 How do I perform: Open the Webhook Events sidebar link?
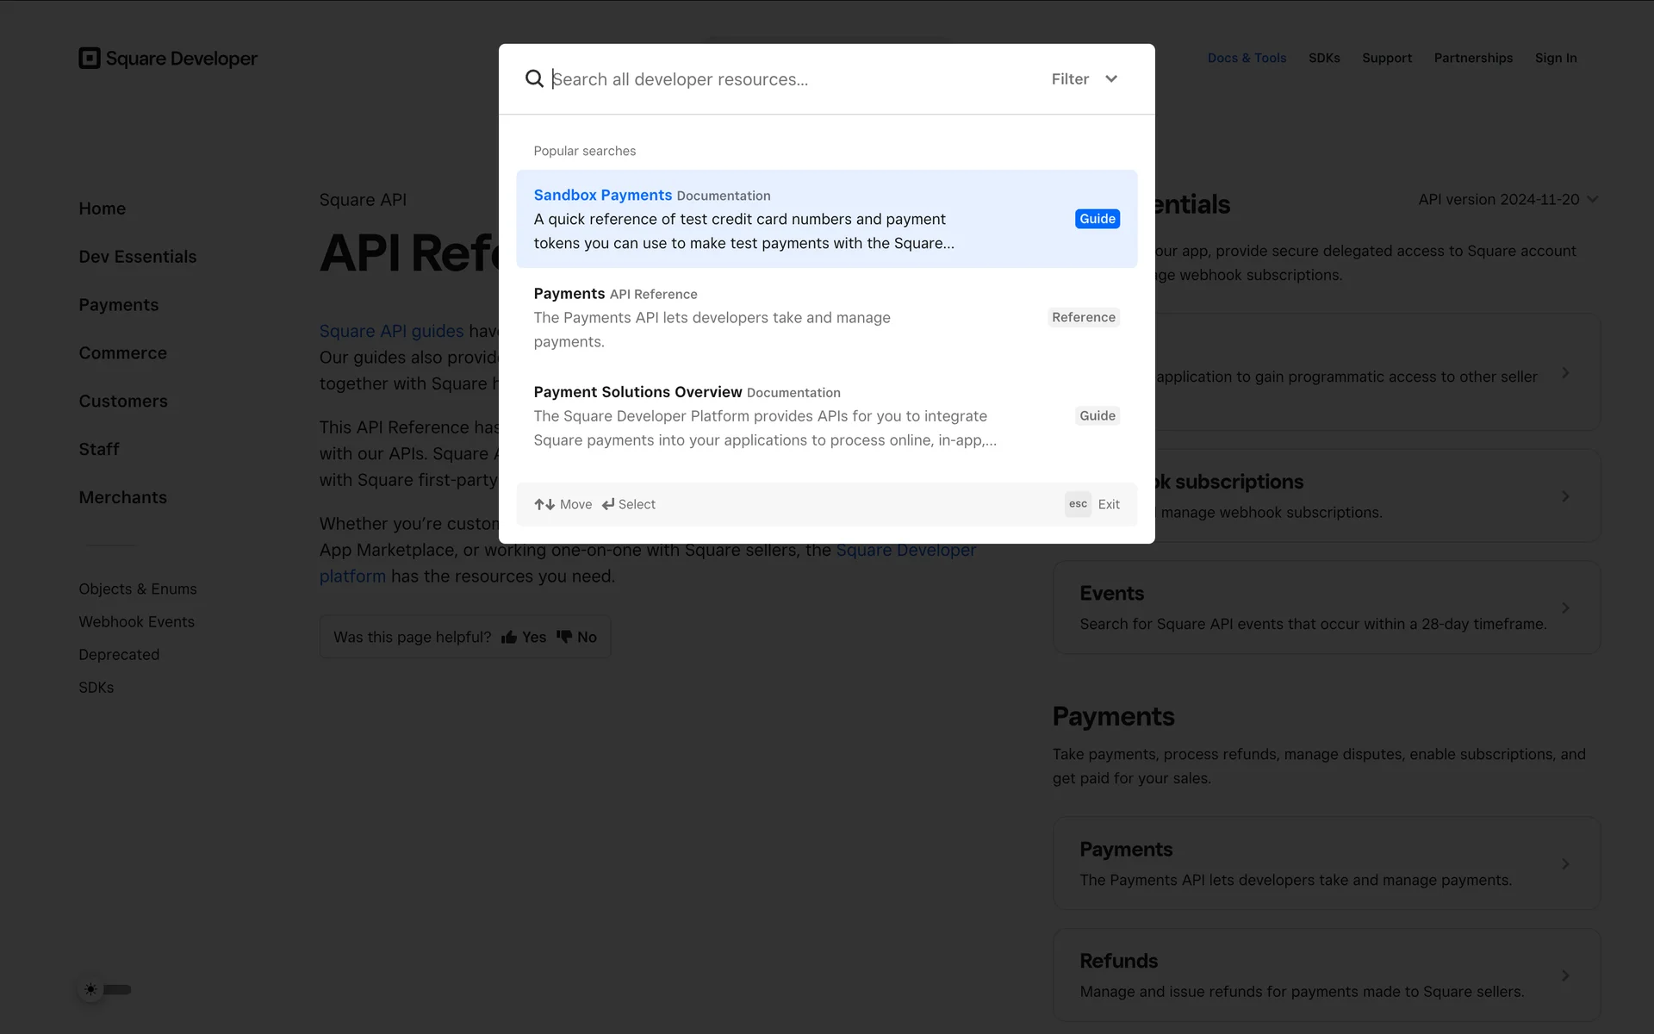(x=136, y=621)
